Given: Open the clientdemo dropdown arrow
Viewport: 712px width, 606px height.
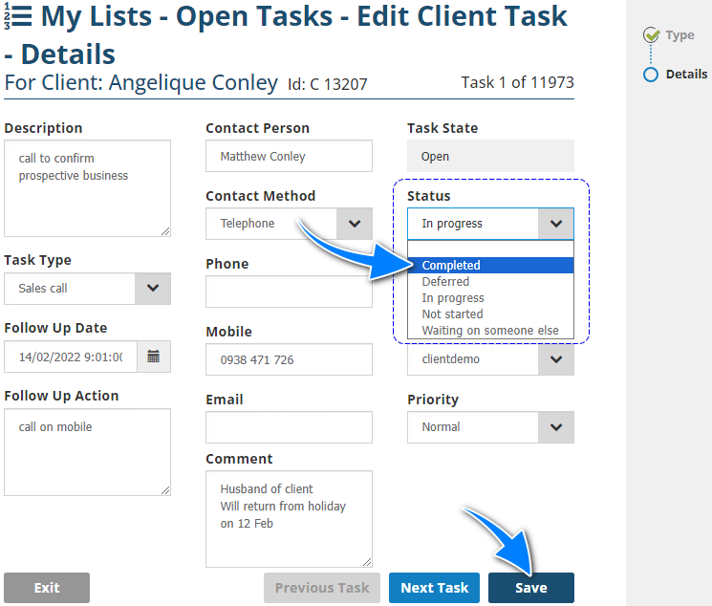Looking at the screenshot, I should click(556, 359).
